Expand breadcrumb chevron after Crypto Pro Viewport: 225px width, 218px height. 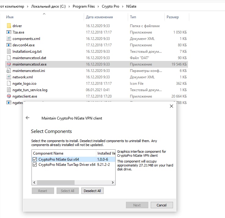123,6
